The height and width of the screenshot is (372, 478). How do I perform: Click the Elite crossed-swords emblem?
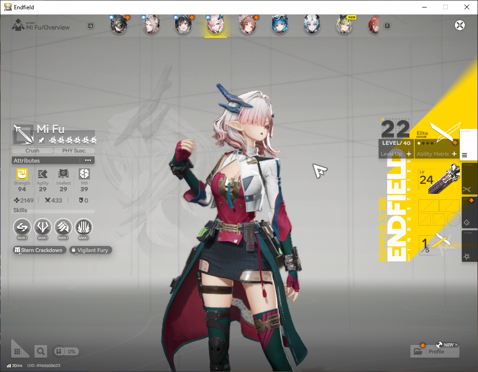tap(444, 132)
